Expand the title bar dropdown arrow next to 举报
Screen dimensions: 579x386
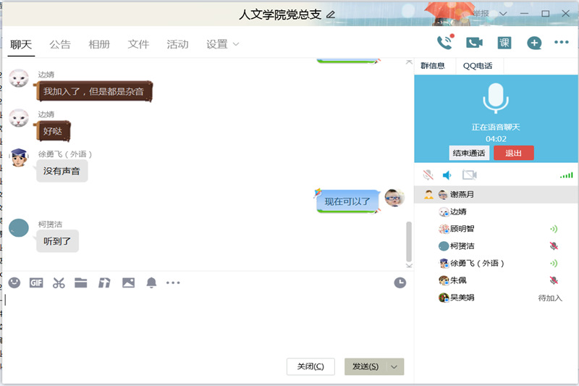[x=503, y=14]
